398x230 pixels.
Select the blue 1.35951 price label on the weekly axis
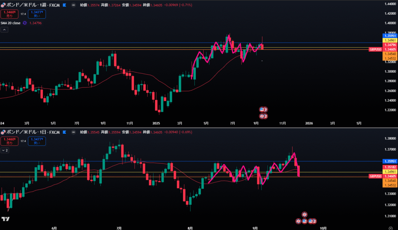(389, 35)
